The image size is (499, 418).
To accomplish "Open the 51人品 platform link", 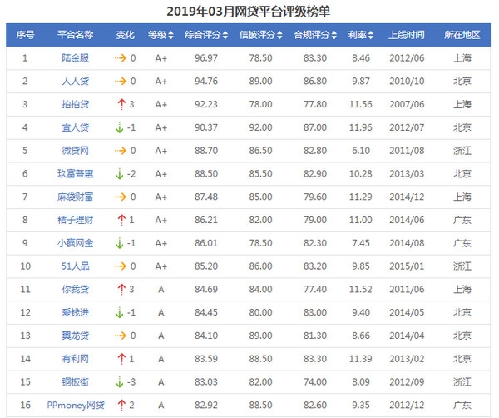I will [x=76, y=266].
